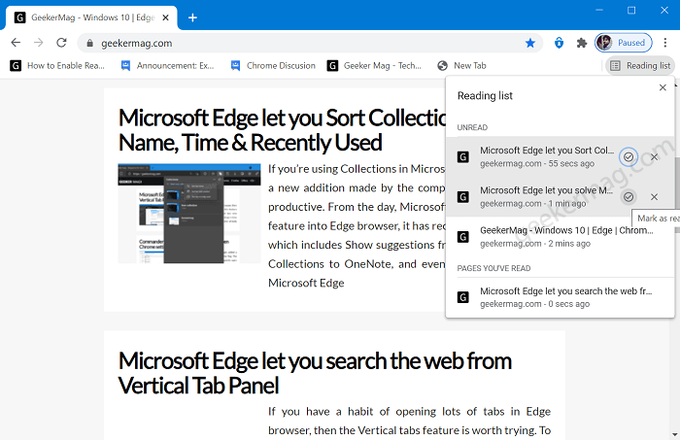Open 'Microsoft Edge let you Sort Col...' entry
The width and height of the screenshot is (680, 440).
pos(560,157)
